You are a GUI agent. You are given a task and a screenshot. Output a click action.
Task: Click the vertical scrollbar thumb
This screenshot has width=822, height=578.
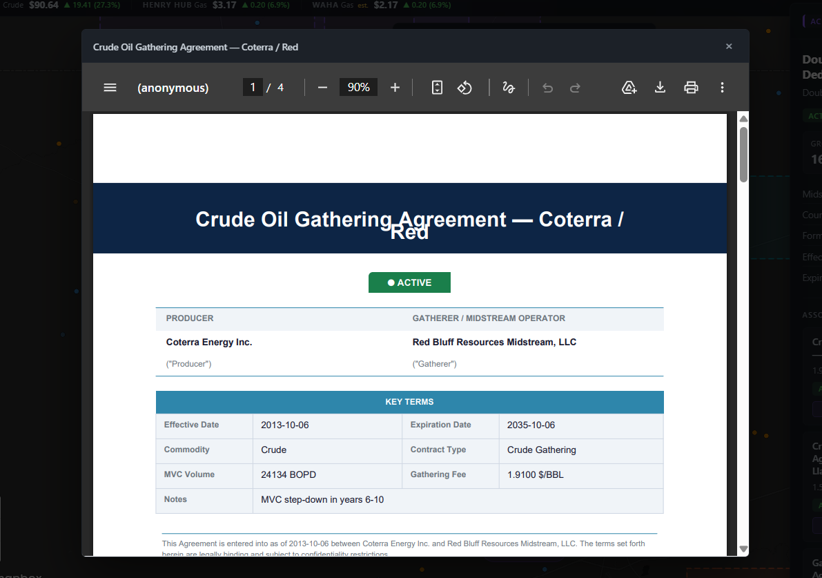743,155
